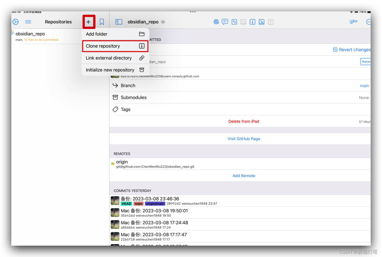Viewport: 382px width, 257px height.
Task: Tap the HEAD tag label
Action: [x=126, y=204]
